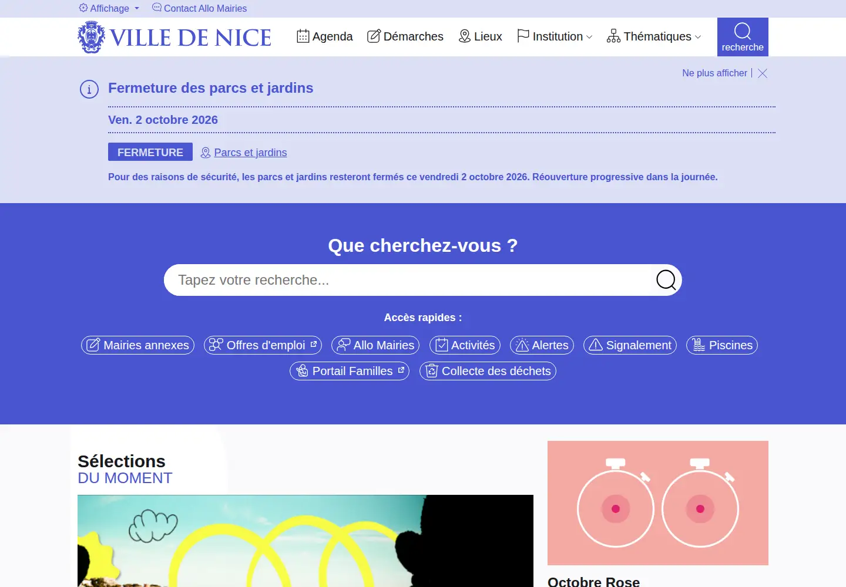Viewport: 846px width, 587px height.
Task: Open the Agenda menu item
Action: (x=325, y=36)
